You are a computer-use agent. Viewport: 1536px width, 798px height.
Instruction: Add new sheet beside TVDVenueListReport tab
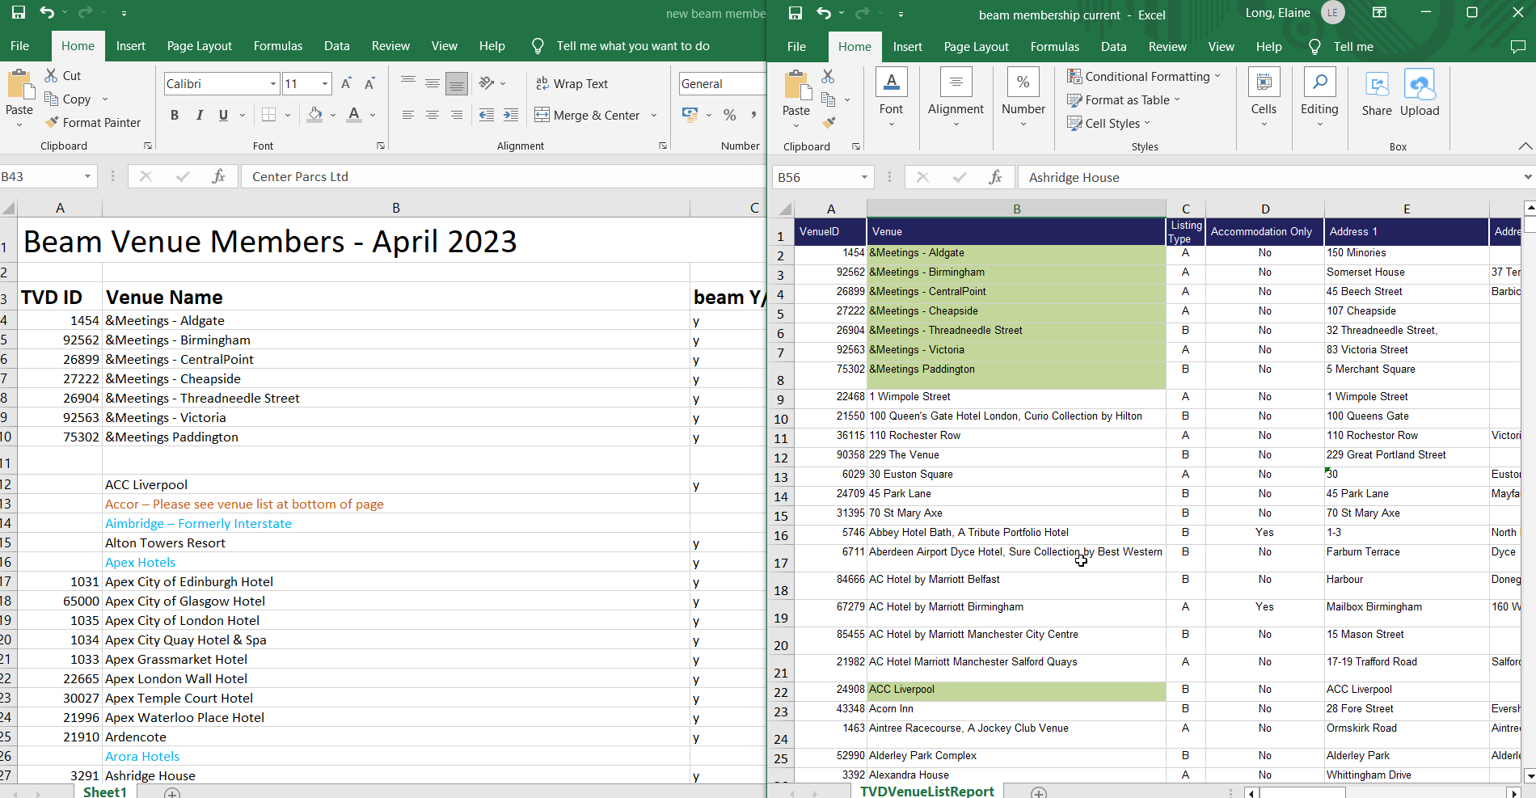1039,792
